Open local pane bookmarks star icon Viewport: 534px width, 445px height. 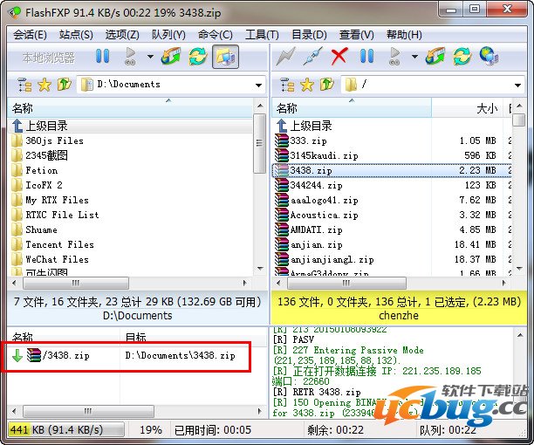tap(44, 85)
